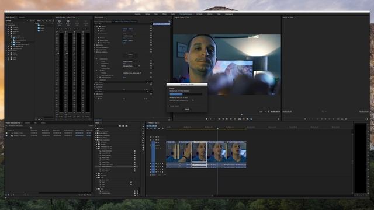Click the highlighted third timeline clip
Screen dimensions: 374x210
tap(199, 152)
